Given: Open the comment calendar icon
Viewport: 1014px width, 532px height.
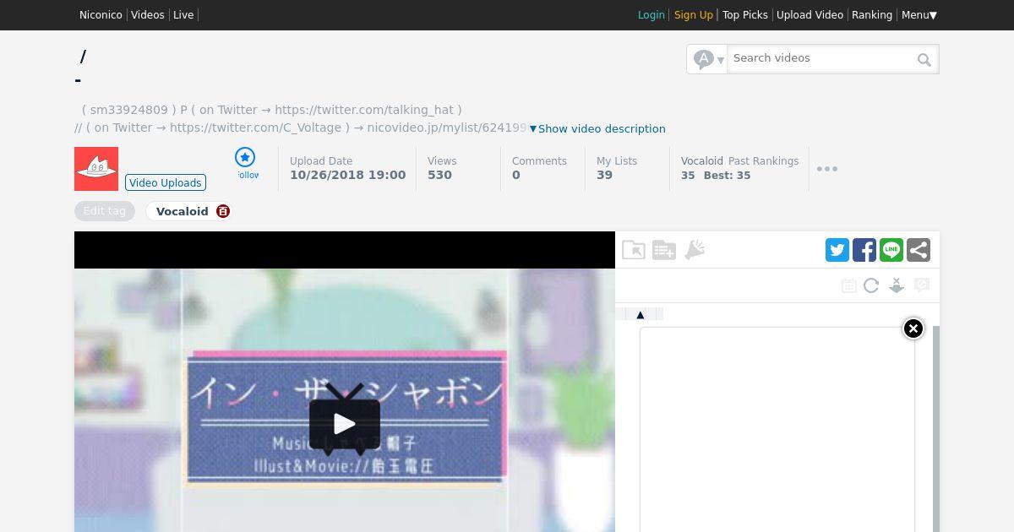Looking at the screenshot, I should tap(849, 285).
